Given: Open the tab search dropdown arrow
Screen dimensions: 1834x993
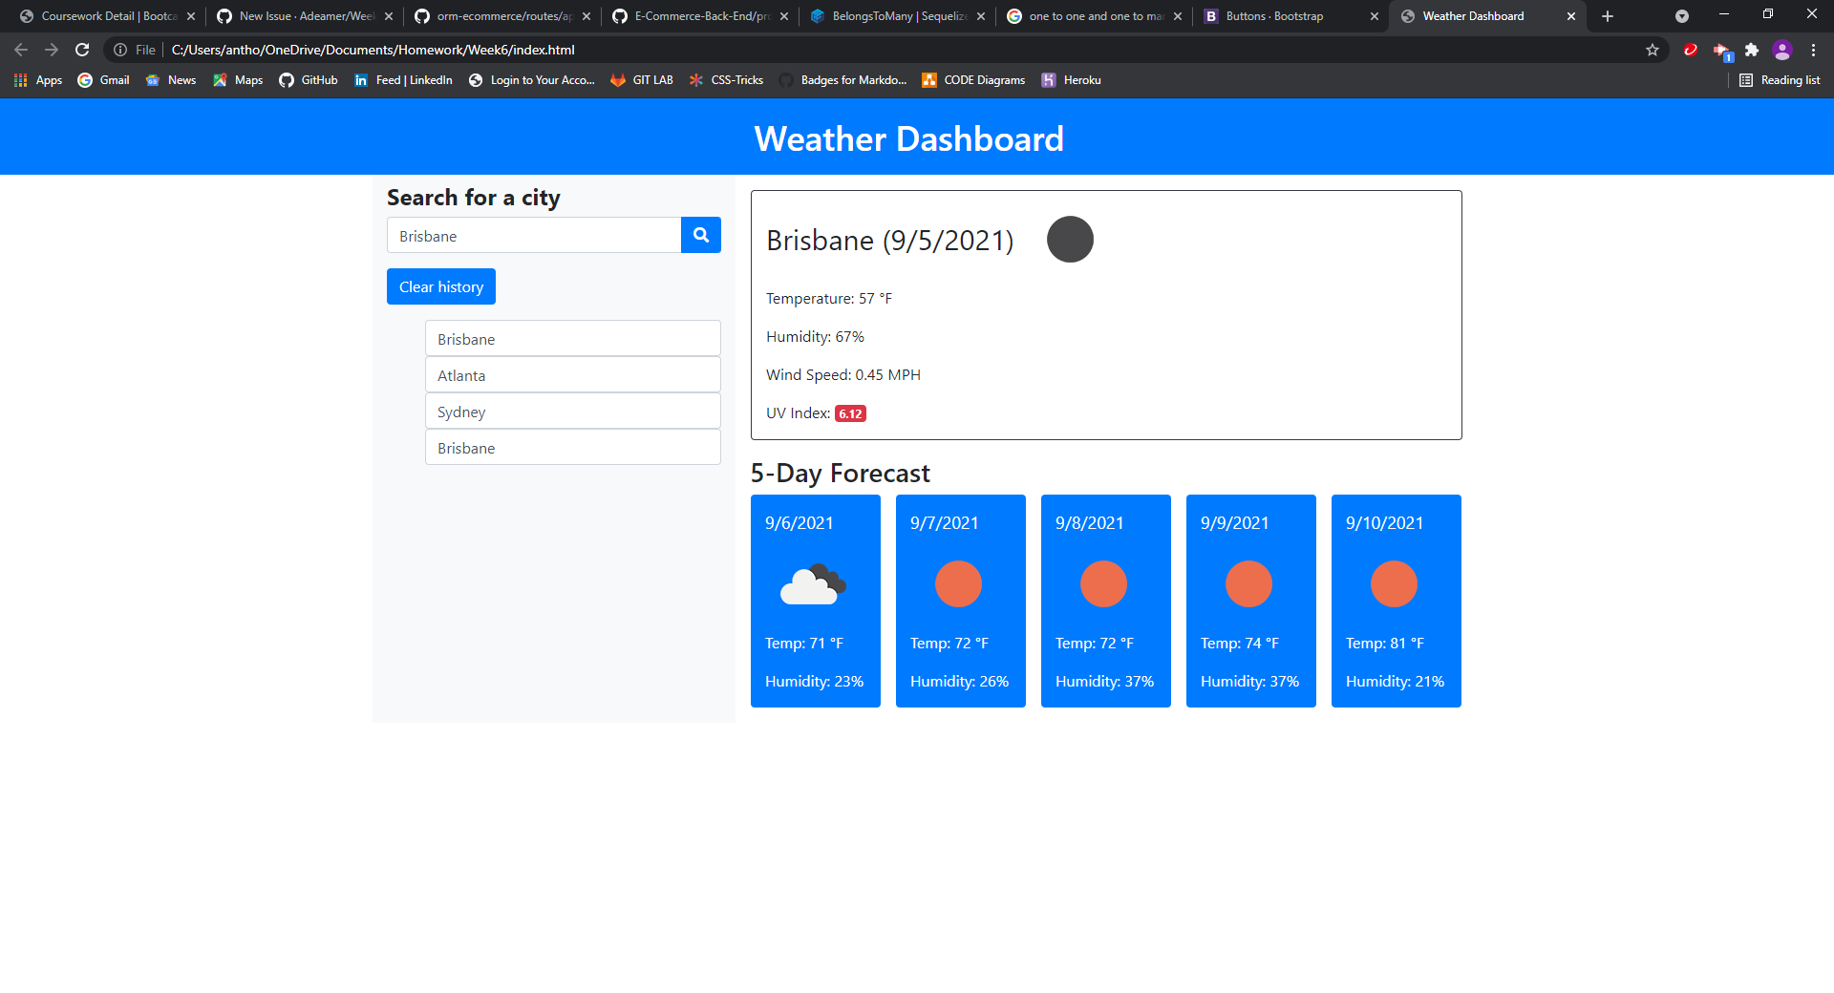Looking at the screenshot, I should point(1682,16).
